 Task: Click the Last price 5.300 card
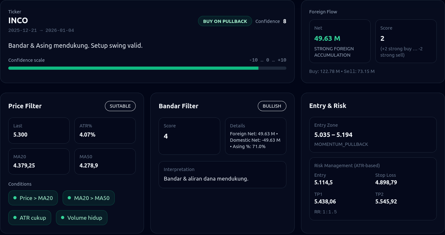pos(39,131)
